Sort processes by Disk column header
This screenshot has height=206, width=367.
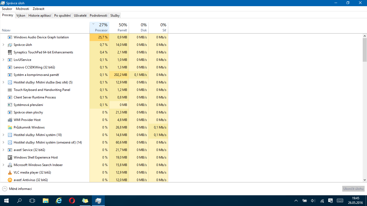(x=139, y=28)
